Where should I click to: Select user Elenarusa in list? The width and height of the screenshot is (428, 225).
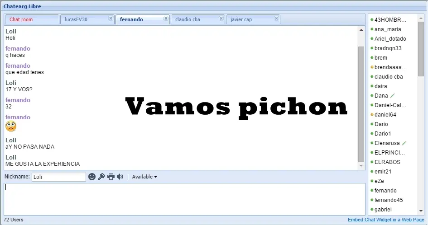[x=387, y=143]
